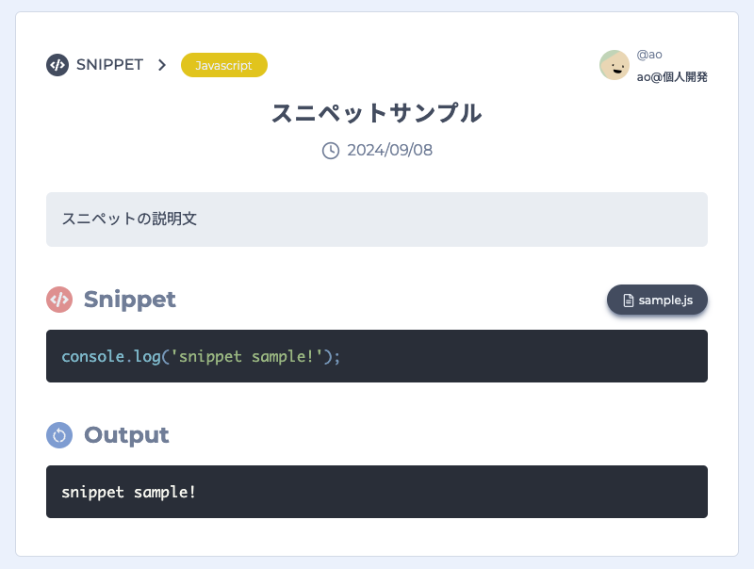Open the sample.js file label
The height and width of the screenshot is (569, 754).
coord(665,301)
